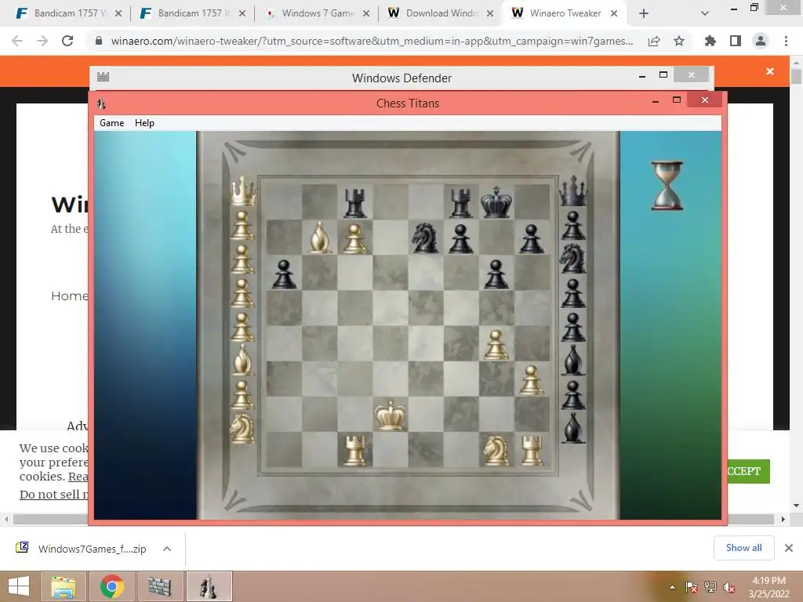This screenshot has height=602, width=803.
Task: Select the Winaero Tweaker tab
Action: point(565,13)
